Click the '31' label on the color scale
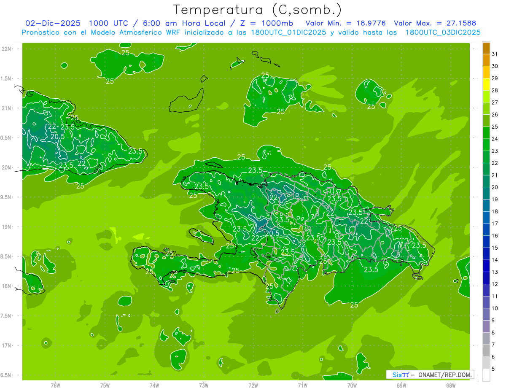Viewport: 506px width, 391px height. tap(495, 54)
